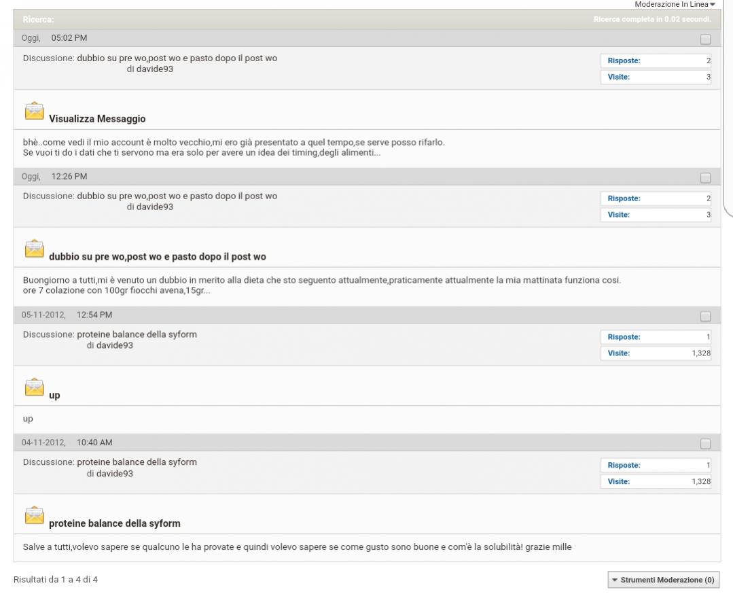Click Risposte link in first result
Image resolution: width=733 pixels, height=609 pixels.
coord(624,60)
